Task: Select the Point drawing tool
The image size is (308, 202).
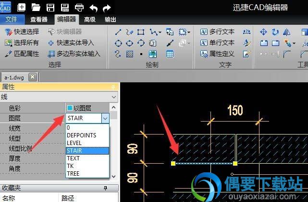Action: (141, 54)
